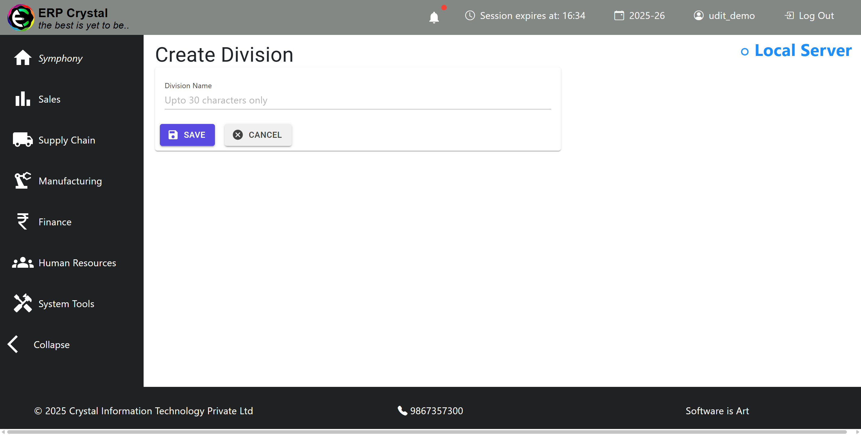Click the Finance rupee icon
Screen dimensions: 861x435
(22, 221)
